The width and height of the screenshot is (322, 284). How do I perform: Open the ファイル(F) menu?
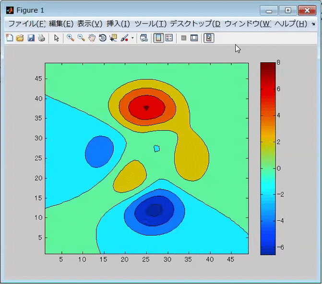27,23
